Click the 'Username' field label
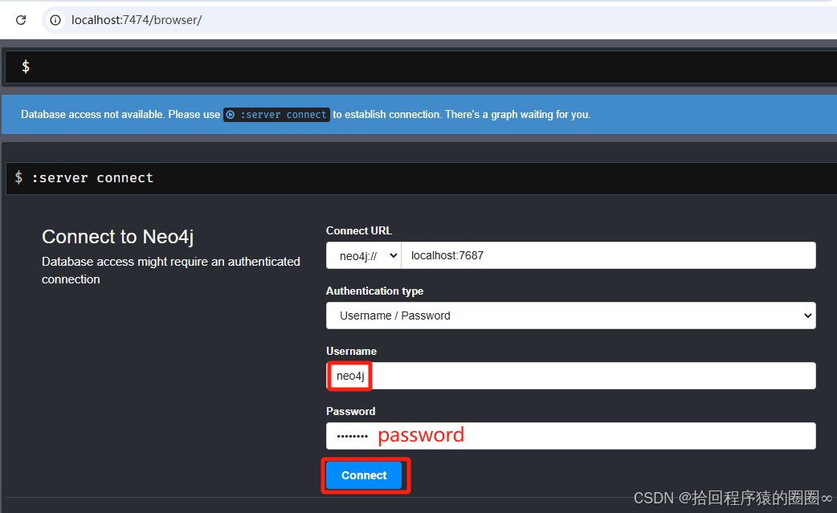This screenshot has height=513, width=837. pos(351,352)
